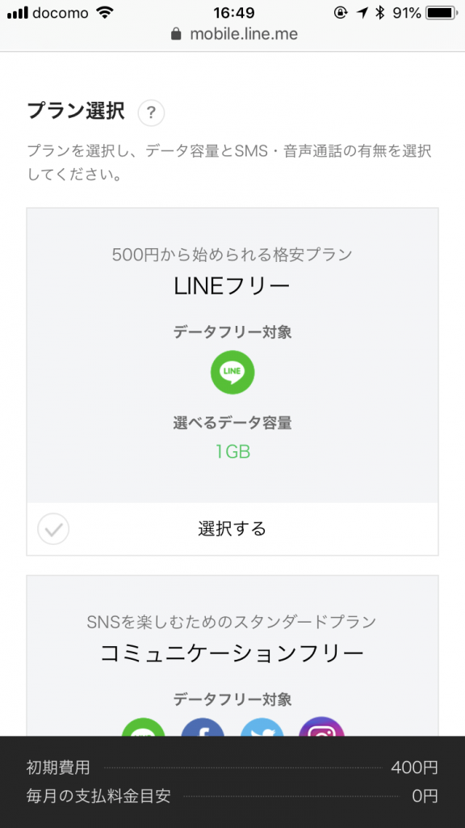Tap the Instagram icon
465x828 pixels.
pyautogui.click(x=321, y=727)
